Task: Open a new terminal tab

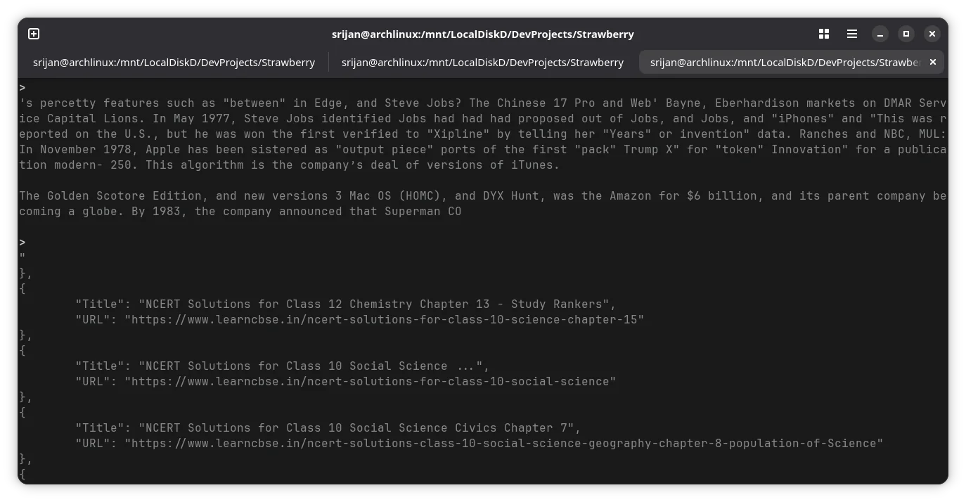Action: (x=34, y=34)
